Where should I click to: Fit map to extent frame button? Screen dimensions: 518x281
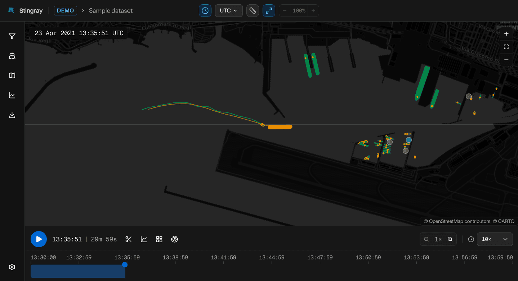click(x=506, y=47)
